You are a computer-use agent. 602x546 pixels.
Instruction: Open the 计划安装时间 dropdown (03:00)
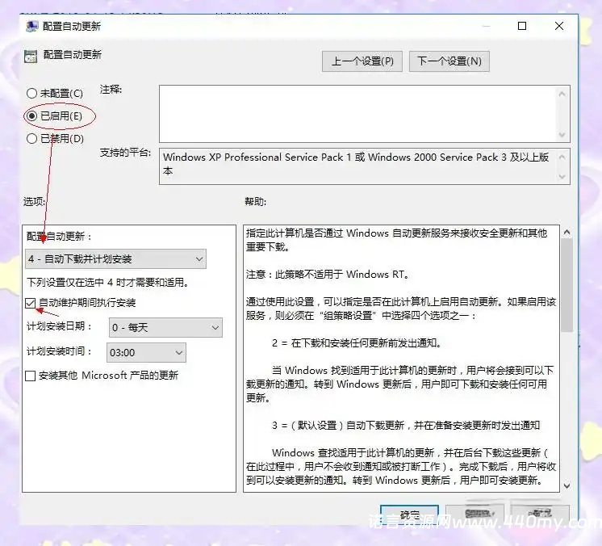[x=146, y=353]
